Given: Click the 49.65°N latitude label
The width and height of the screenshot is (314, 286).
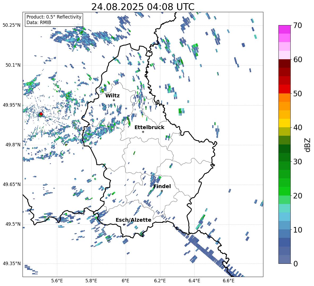Looking at the screenshot, I should pos(12,184).
